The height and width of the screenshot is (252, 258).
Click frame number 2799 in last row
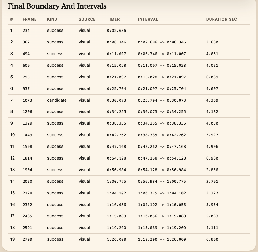[27, 239]
